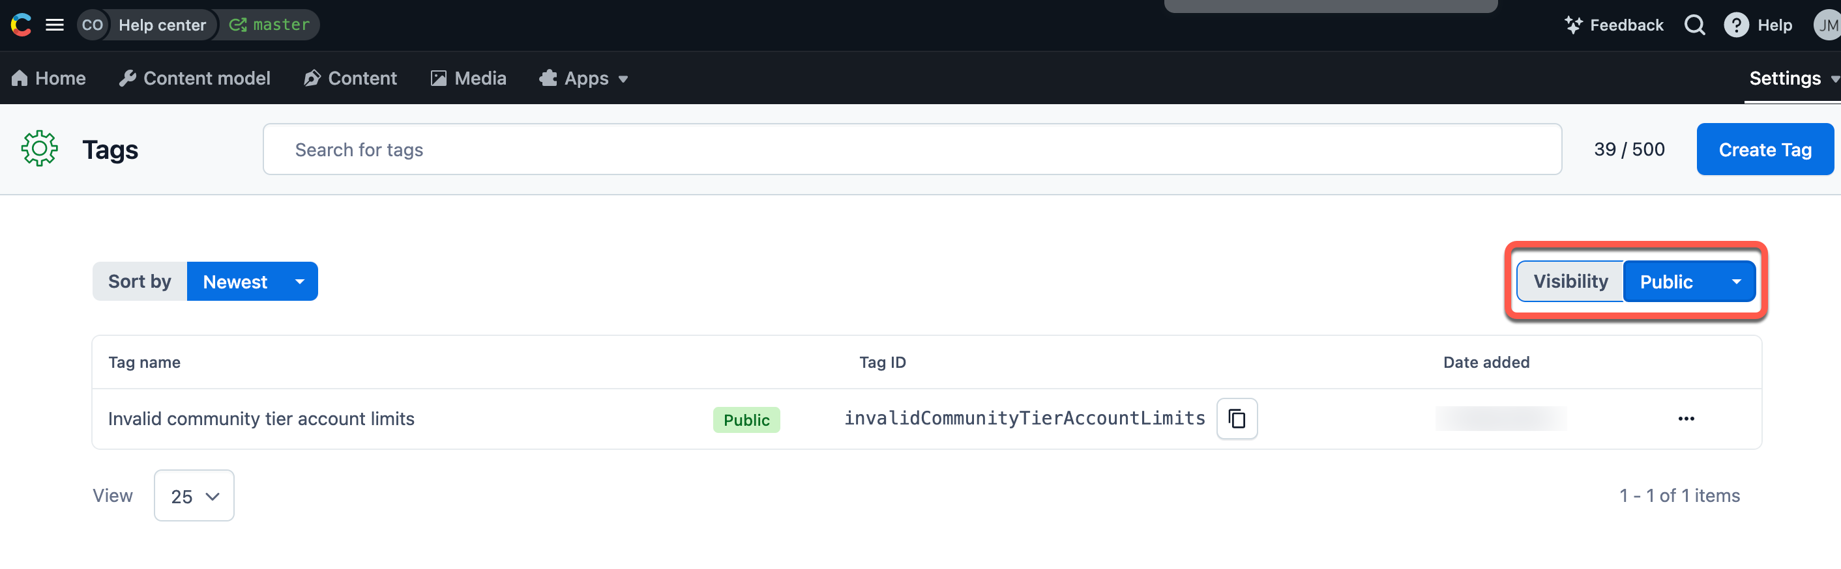Open the Content tab
The width and height of the screenshot is (1841, 569).
(350, 79)
